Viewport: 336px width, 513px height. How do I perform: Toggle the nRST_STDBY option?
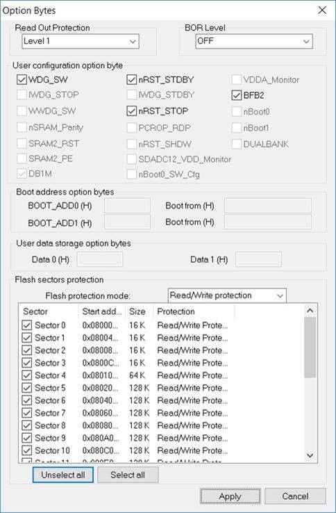point(131,79)
